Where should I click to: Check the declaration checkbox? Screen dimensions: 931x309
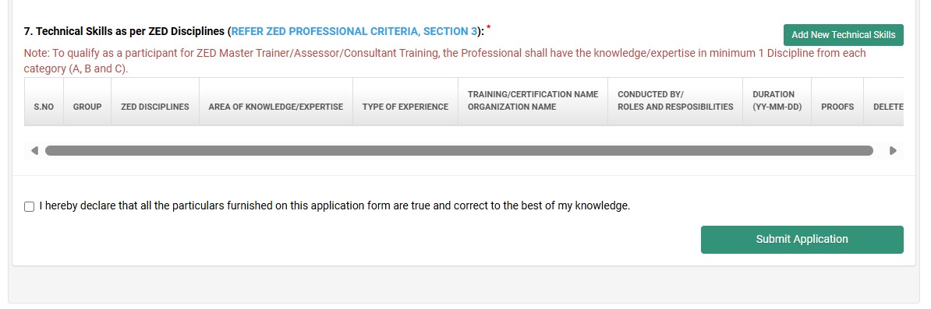(x=29, y=206)
